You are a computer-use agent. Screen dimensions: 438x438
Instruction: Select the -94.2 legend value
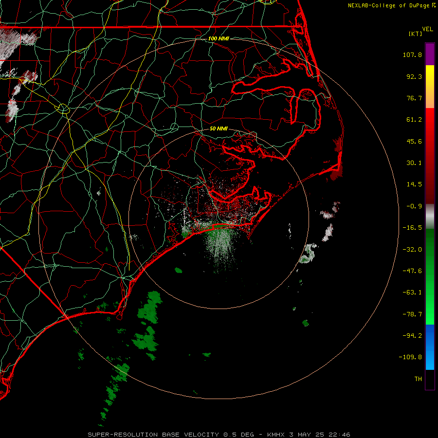pyautogui.click(x=412, y=335)
